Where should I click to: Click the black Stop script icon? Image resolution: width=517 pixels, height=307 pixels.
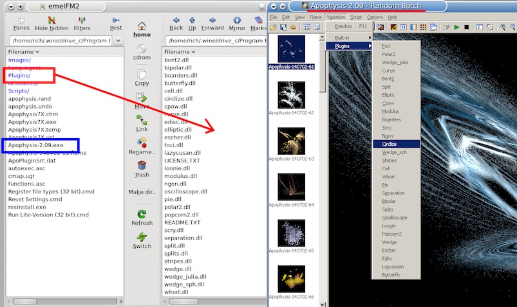(x=467, y=28)
